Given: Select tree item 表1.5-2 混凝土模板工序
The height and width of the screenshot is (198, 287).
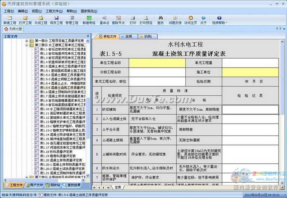Looking at the screenshot, I should [x=62, y=75].
